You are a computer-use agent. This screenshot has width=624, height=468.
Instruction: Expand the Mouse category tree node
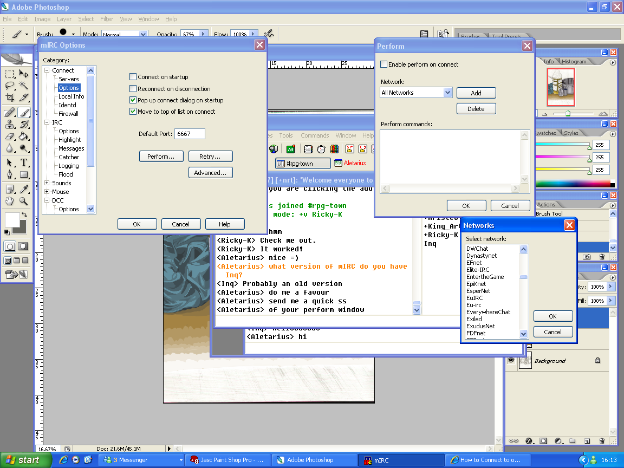[47, 192]
